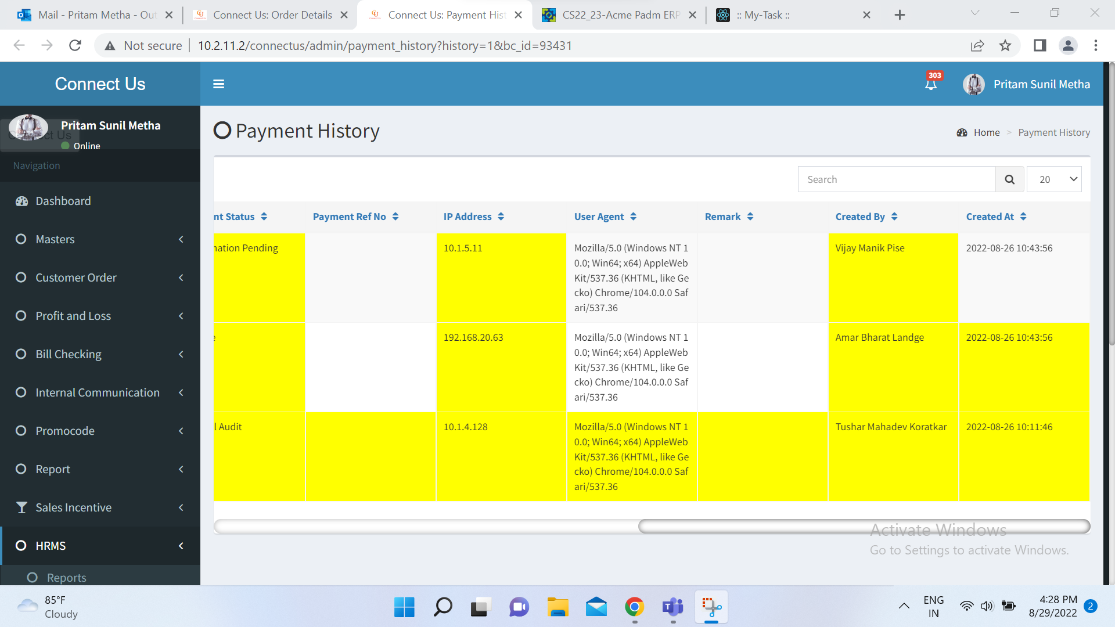Click the Home breadcrumb dashboard icon
This screenshot has width=1115, height=627.
point(962,133)
